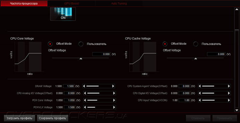
Task: Increase CPU Digital I/O Voltage right arrow
Action: 229,93
